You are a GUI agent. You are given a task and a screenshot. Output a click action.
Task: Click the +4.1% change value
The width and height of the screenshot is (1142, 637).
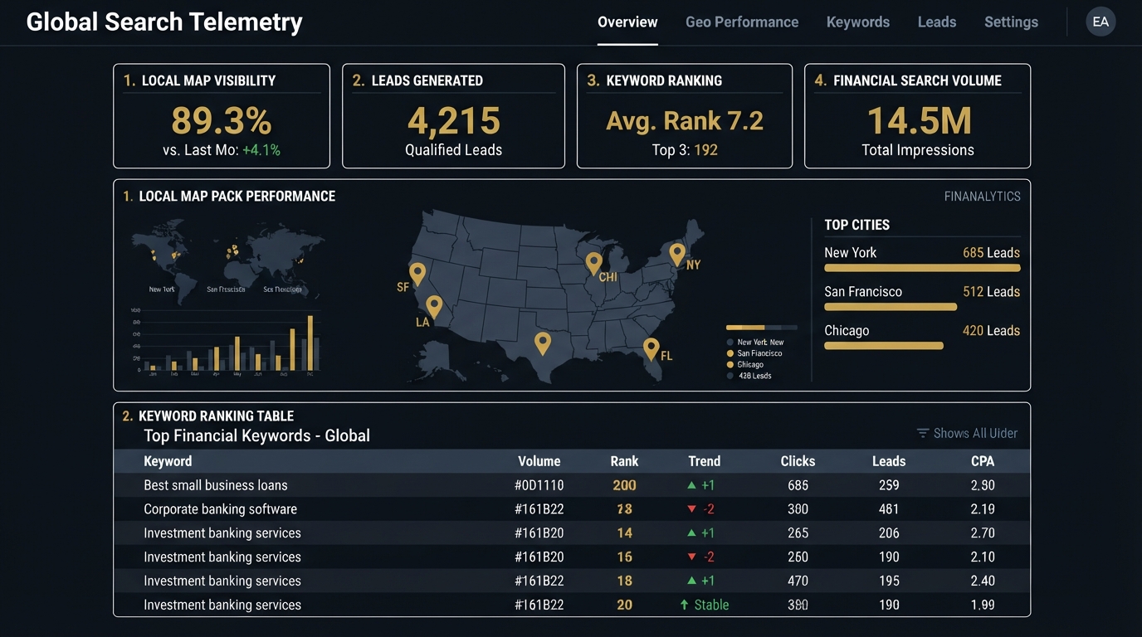point(261,150)
